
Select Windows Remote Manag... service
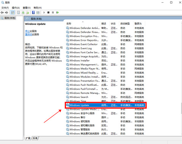(105, 93)
